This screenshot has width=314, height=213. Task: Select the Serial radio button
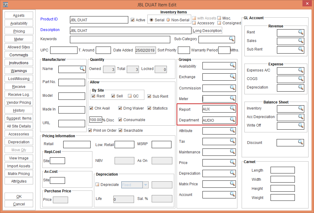[151, 20]
